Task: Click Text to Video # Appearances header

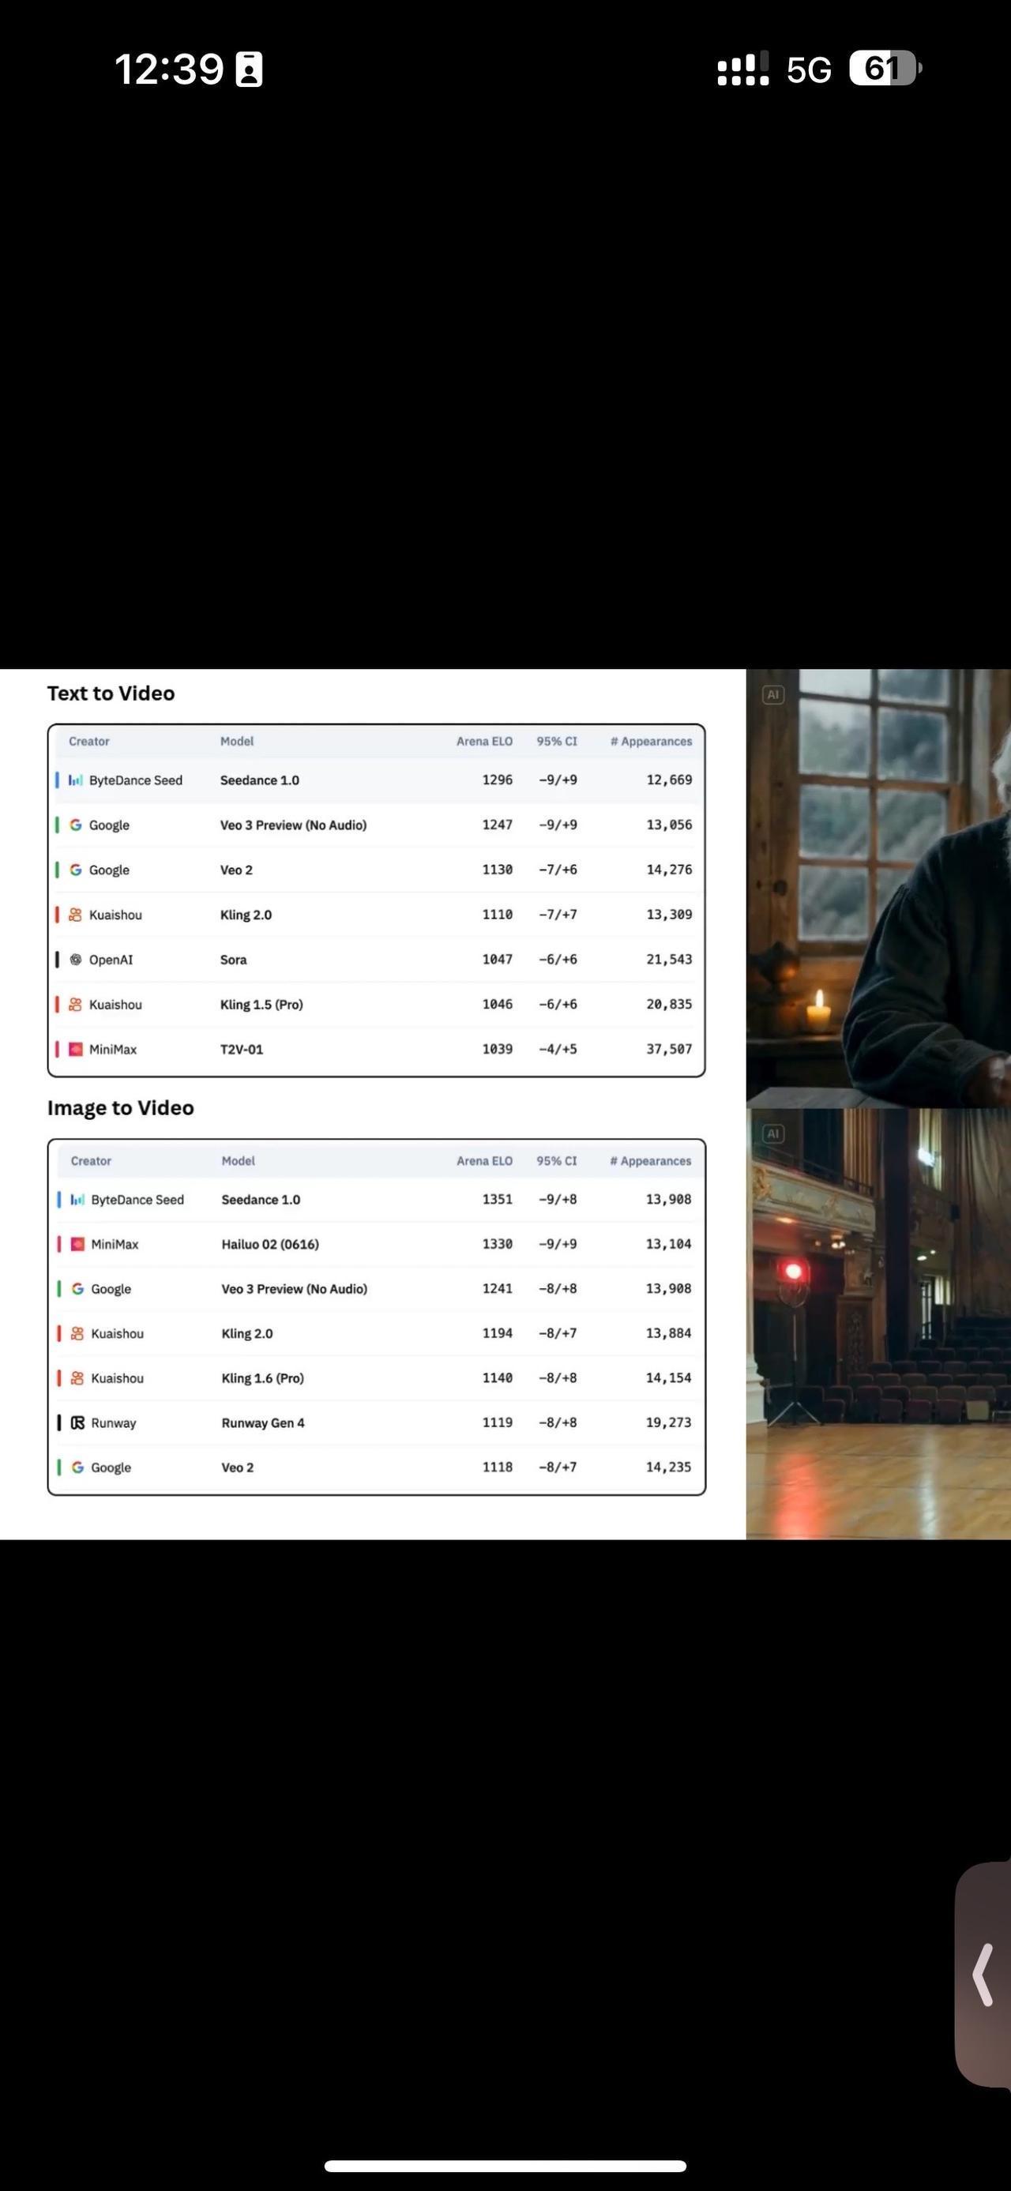Action: coord(652,742)
